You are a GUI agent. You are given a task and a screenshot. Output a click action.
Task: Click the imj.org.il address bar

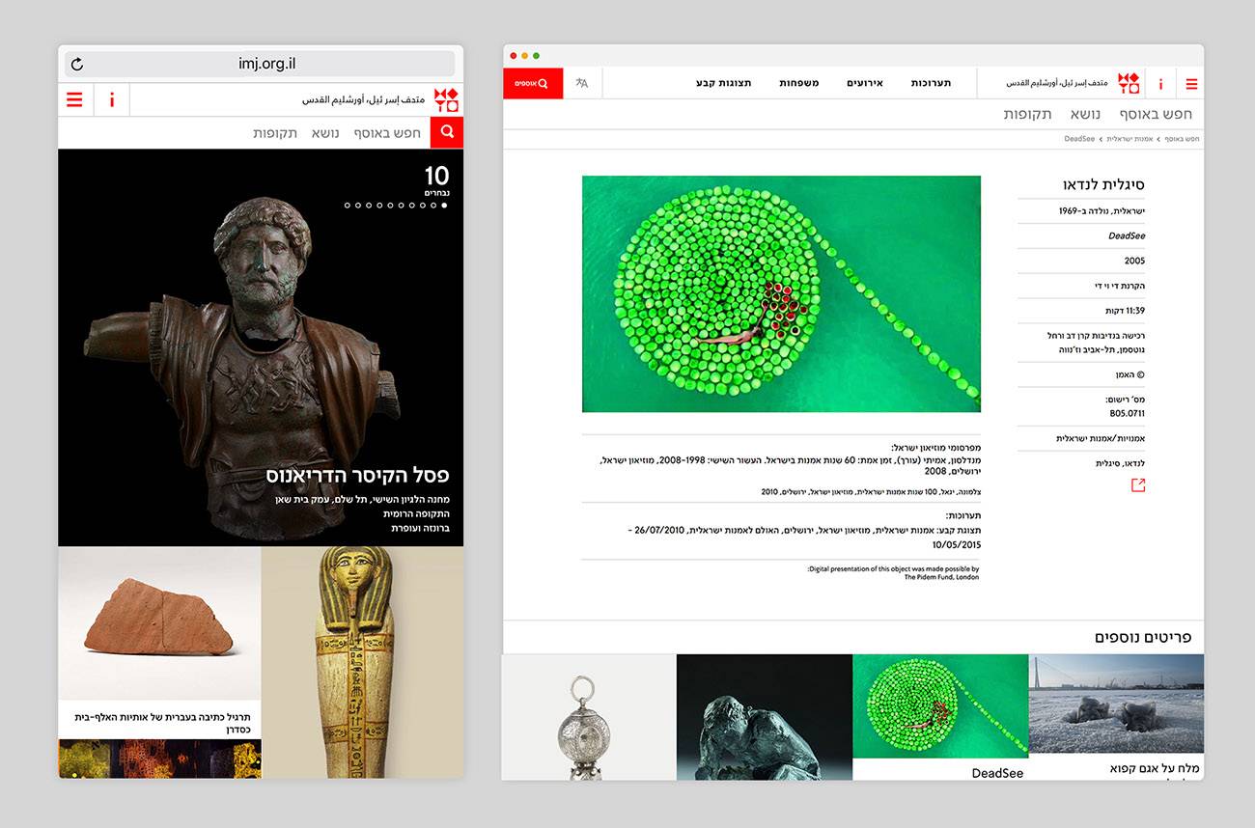(x=266, y=65)
